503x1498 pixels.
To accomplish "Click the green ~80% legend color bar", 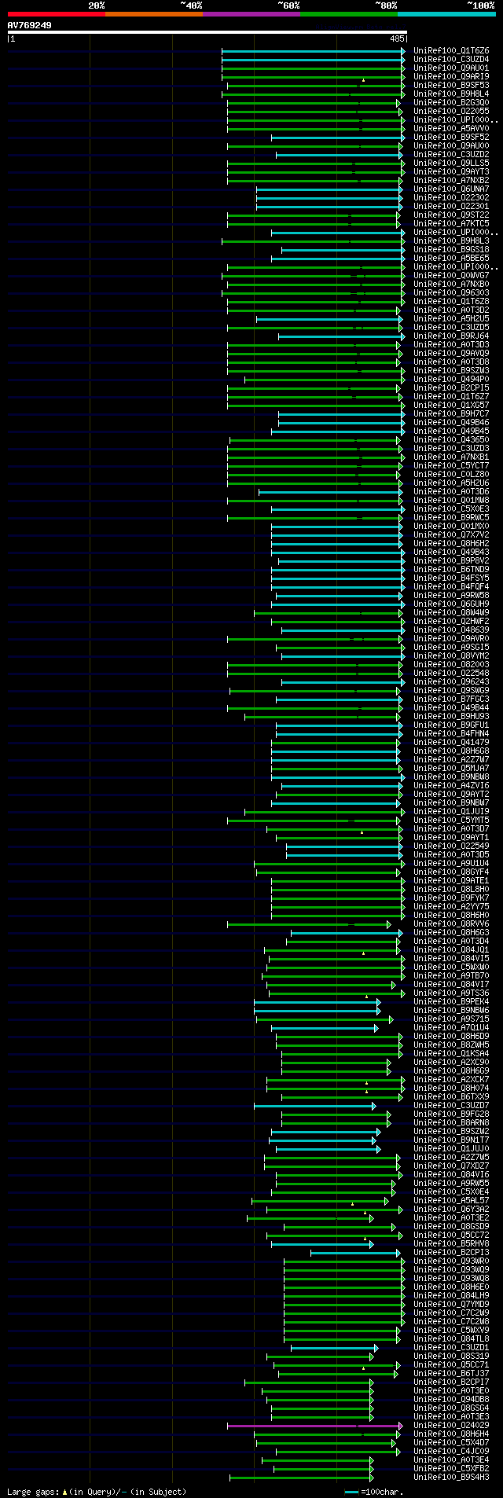I will point(348,14).
